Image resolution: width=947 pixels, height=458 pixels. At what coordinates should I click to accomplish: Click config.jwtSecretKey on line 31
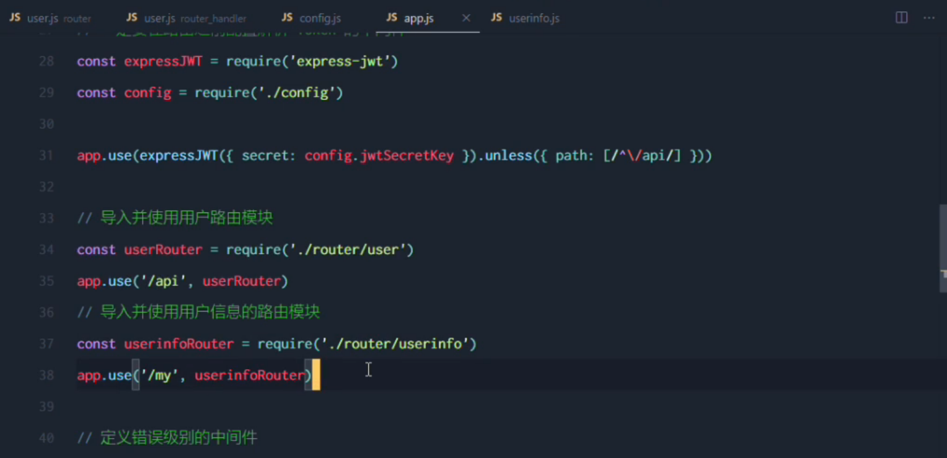(x=379, y=156)
